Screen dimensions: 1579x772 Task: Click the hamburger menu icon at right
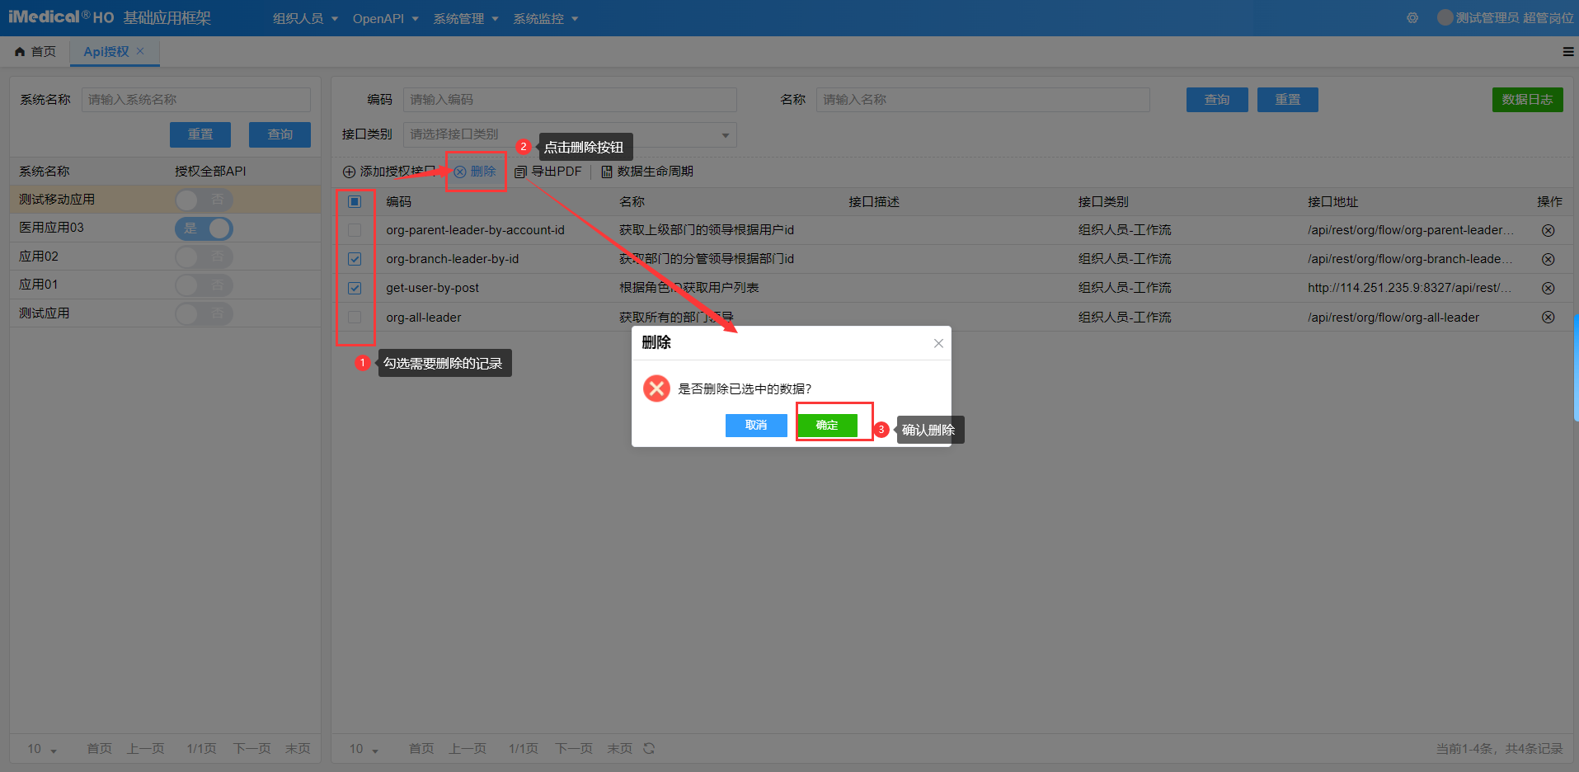tap(1567, 52)
